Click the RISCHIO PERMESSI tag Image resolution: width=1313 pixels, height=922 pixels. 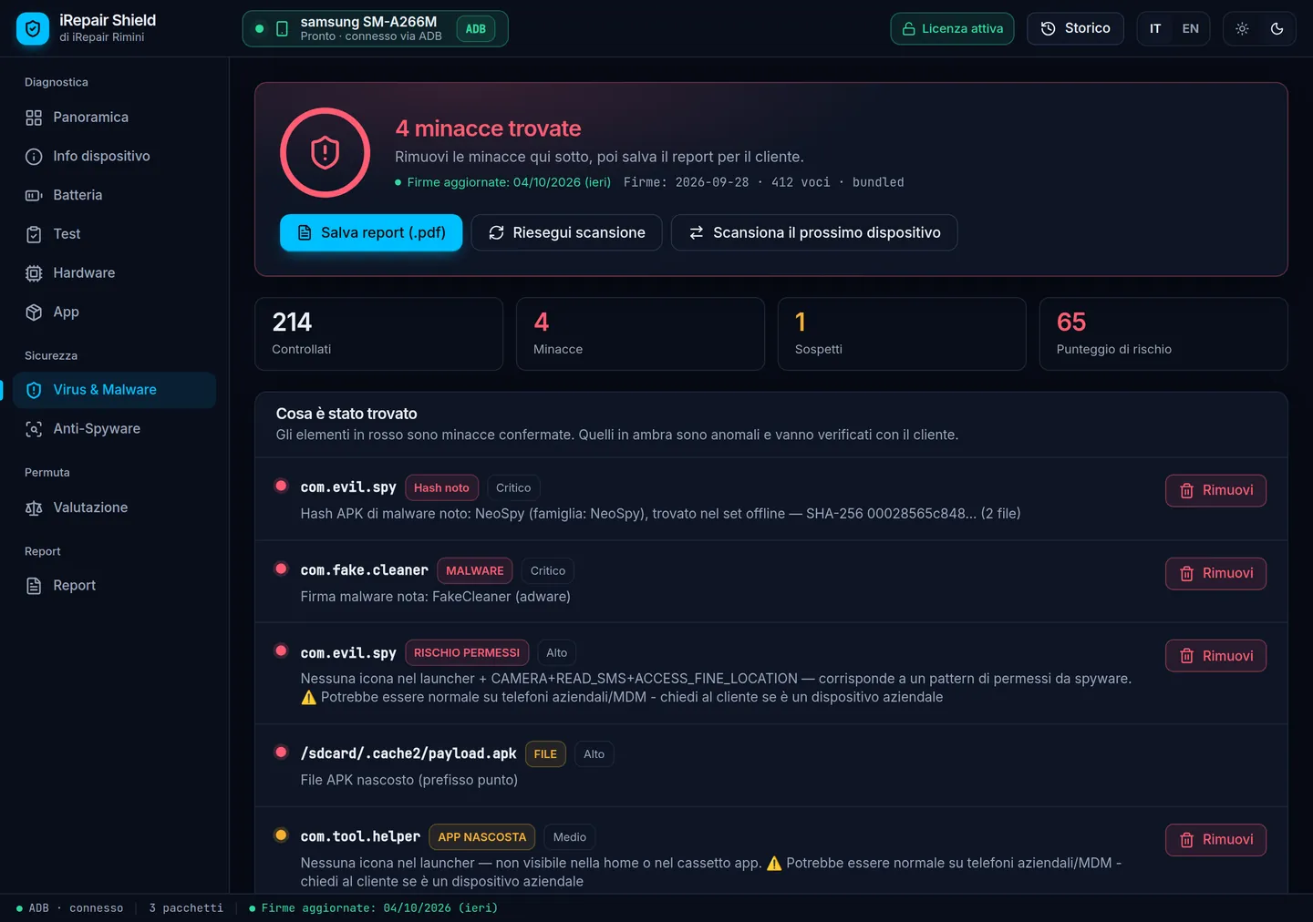click(467, 652)
